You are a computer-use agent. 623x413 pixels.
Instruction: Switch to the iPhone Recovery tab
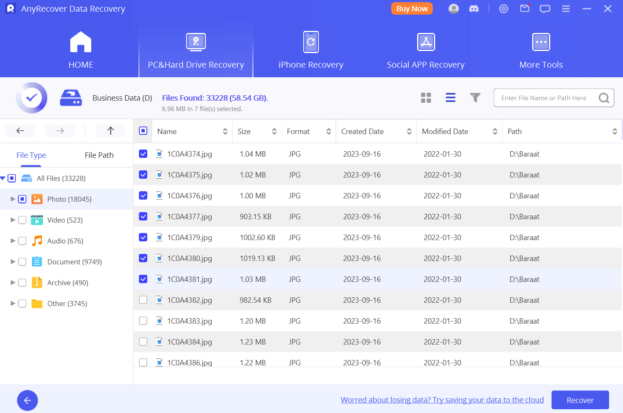tap(311, 50)
